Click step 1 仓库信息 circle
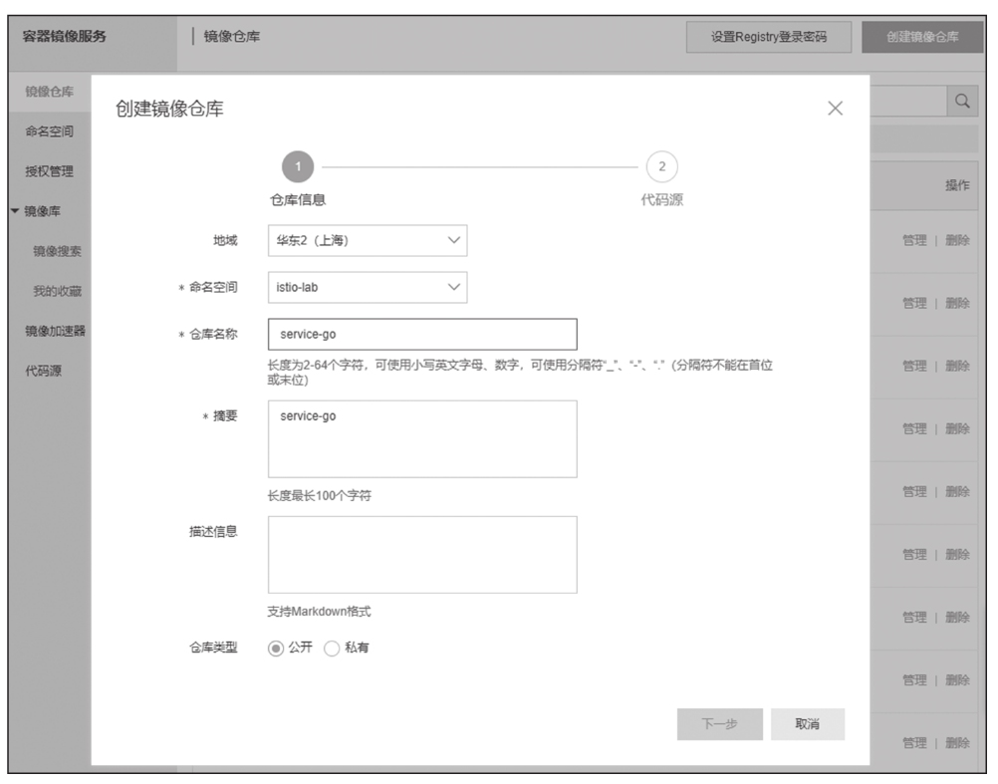The image size is (998, 784). (x=297, y=165)
